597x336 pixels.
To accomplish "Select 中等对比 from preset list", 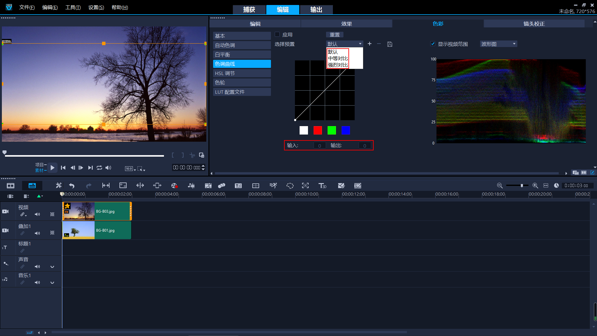I will click(x=338, y=58).
